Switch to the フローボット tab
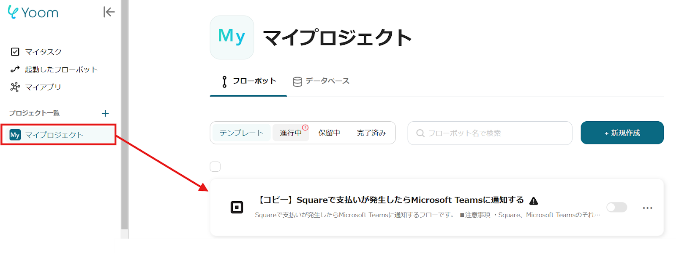The width and height of the screenshot is (676, 253). point(248,82)
